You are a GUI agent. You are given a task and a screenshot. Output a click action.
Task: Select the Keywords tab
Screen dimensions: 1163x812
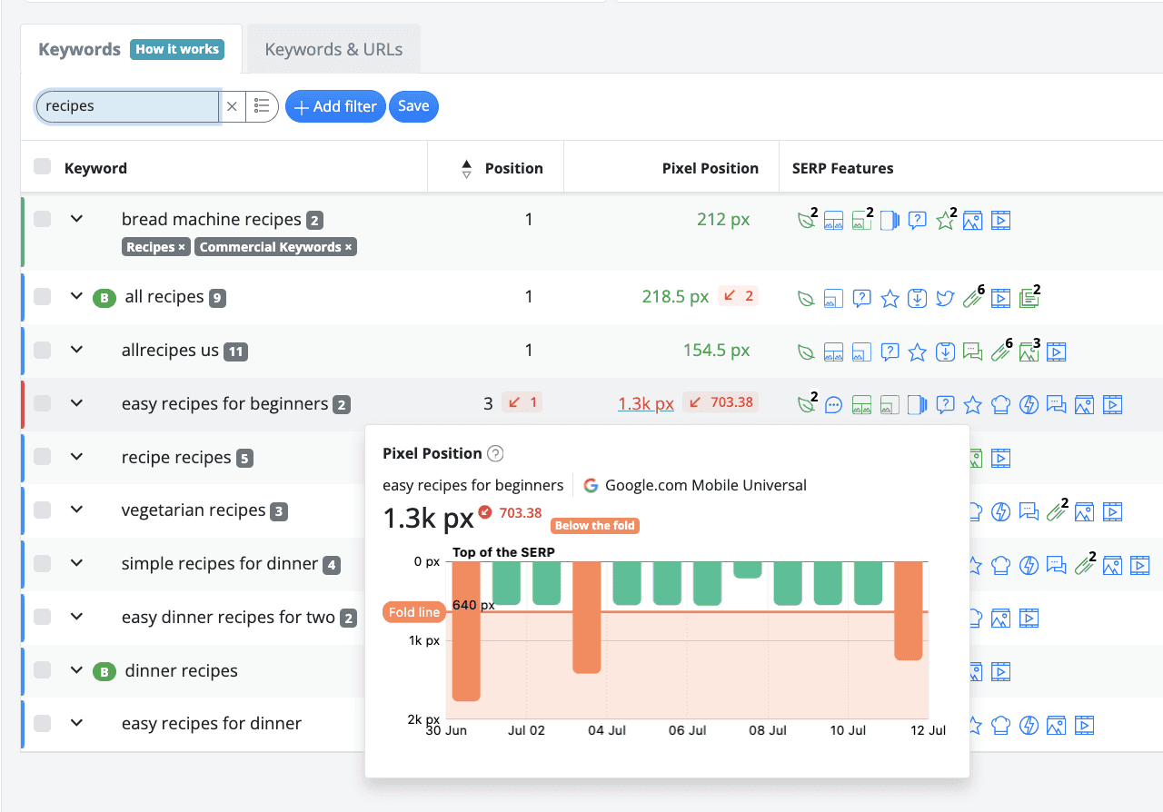[x=79, y=49]
